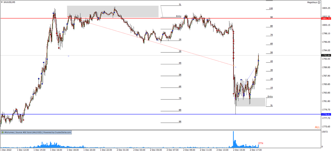
Task: Click the 1775.65 price scale value
Action: 326,126
